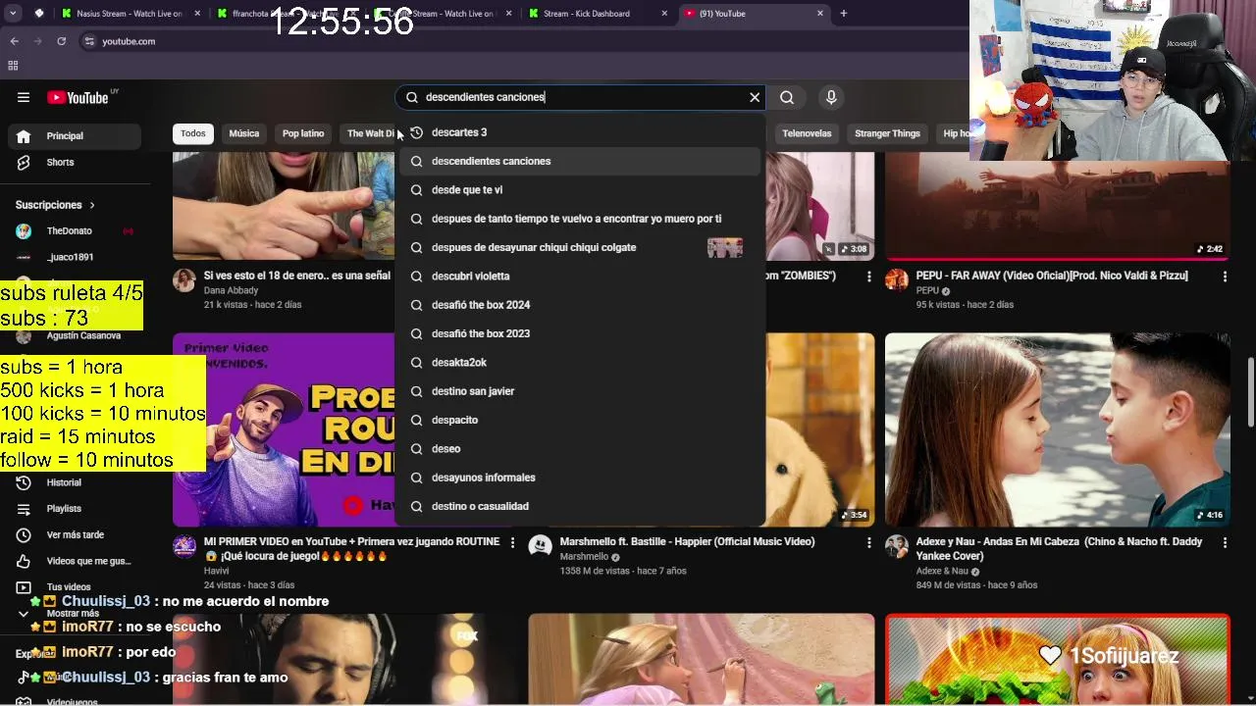Expand Mostrar más in the sidebar

point(72,613)
